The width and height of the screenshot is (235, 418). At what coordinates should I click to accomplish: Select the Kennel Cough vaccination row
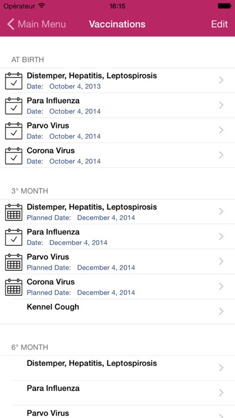pyautogui.click(x=117, y=311)
